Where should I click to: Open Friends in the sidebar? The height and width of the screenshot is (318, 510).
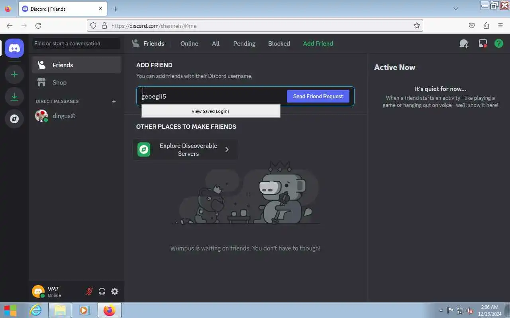76,65
